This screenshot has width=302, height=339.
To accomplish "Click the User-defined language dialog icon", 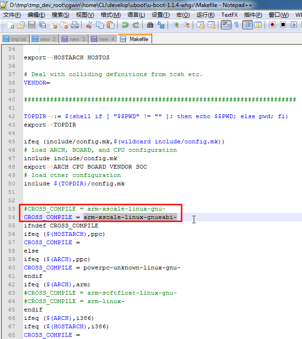I will (x=258, y=25).
